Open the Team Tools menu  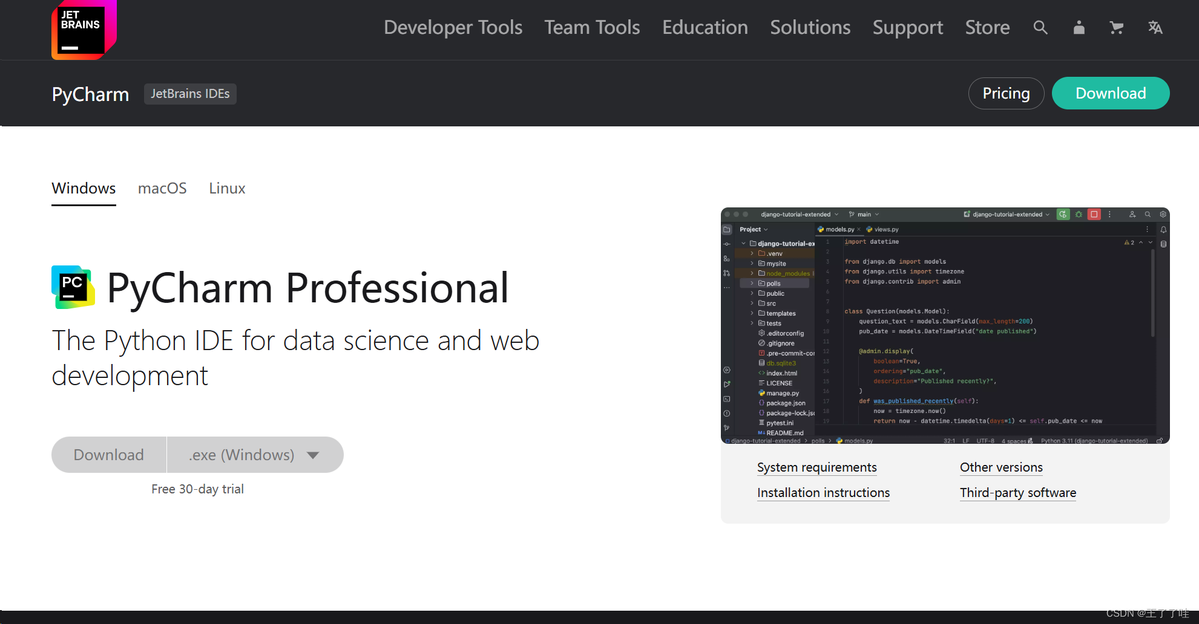point(592,27)
